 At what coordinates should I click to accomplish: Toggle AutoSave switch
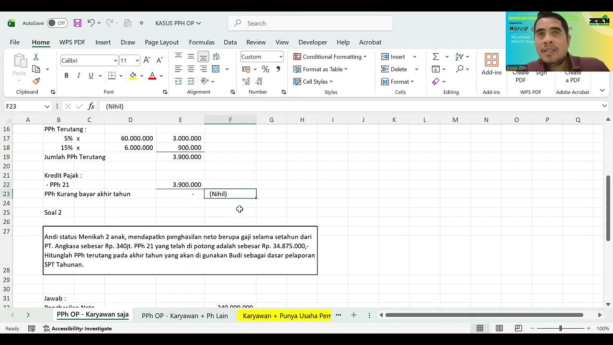tap(57, 23)
